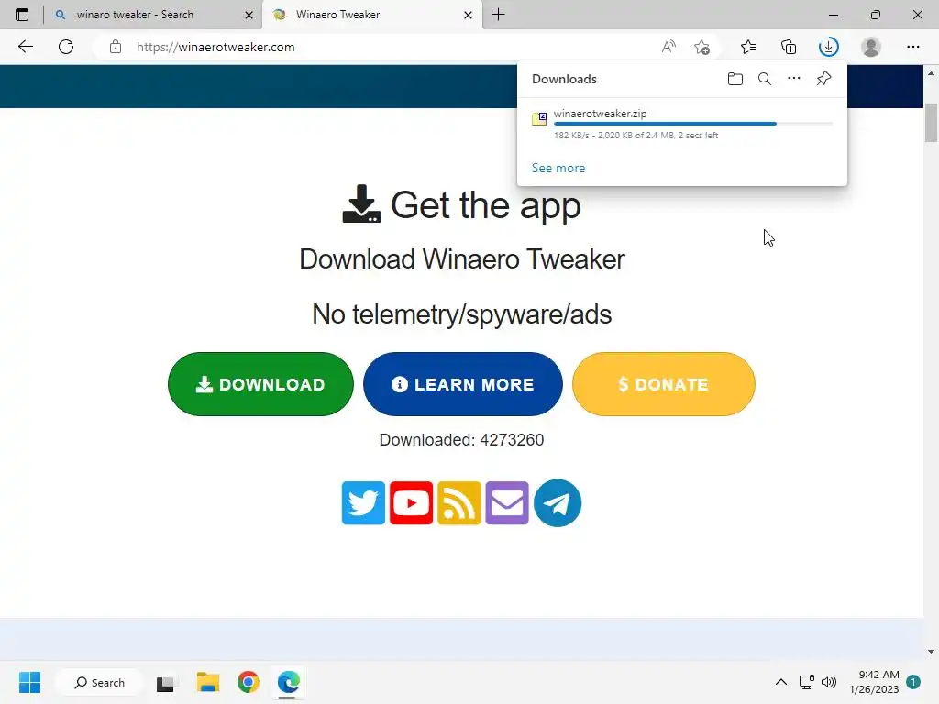Open volume control tray icon
The image size is (939, 704).
click(829, 682)
